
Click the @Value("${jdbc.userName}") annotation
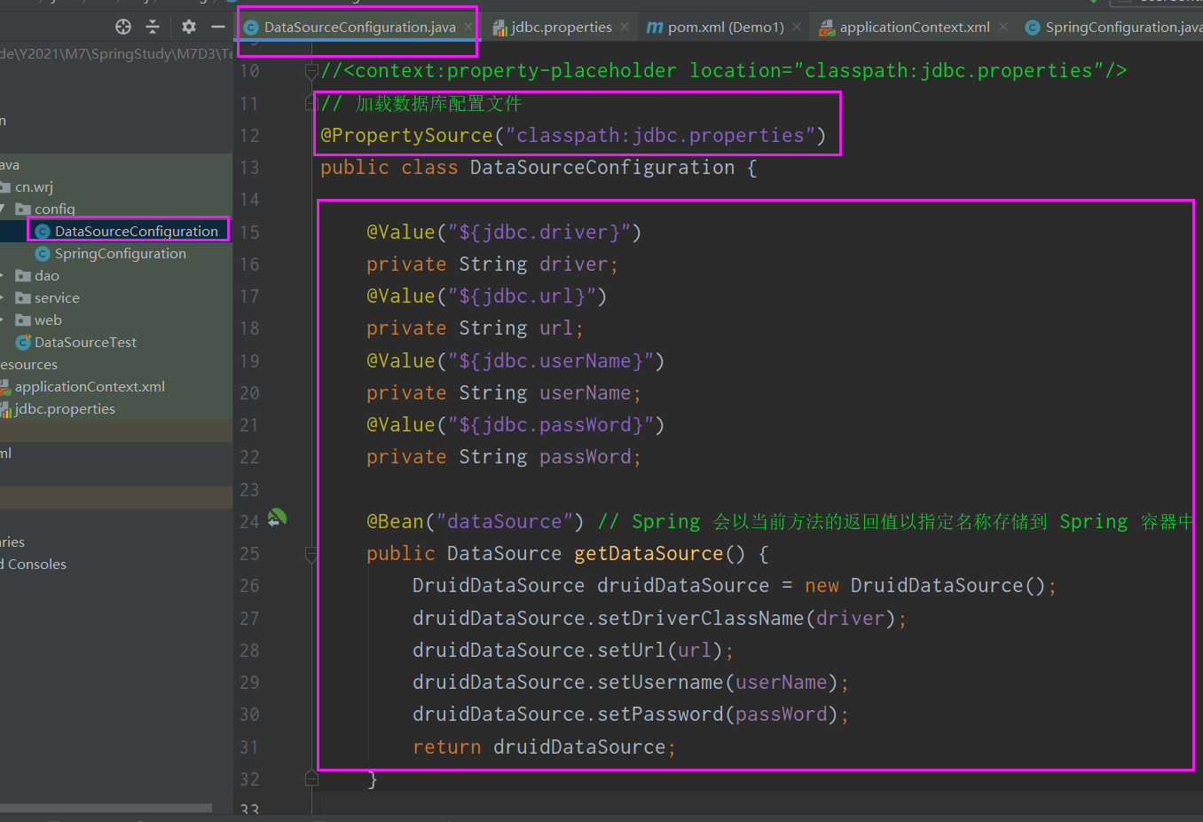tap(515, 361)
